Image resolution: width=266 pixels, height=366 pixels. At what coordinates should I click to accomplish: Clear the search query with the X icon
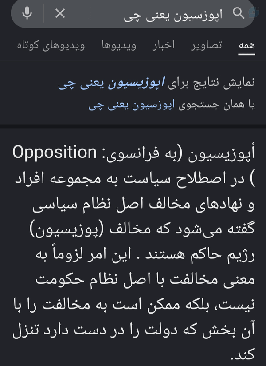point(60,13)
